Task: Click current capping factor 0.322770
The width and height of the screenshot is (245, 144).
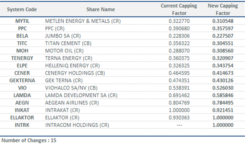Action: click(179, 21)
